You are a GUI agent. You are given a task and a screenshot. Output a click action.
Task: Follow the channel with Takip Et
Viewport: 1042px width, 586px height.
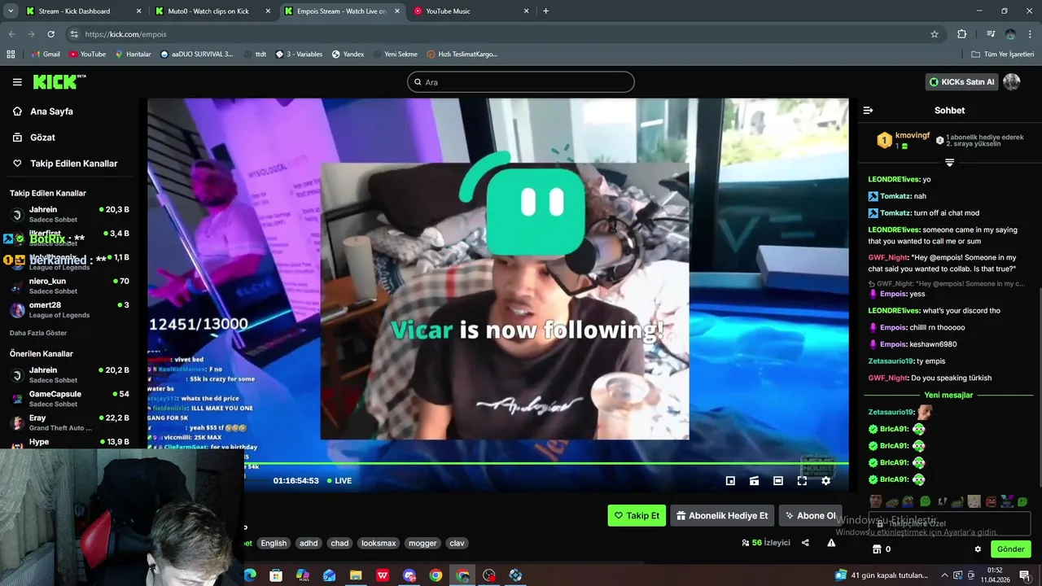point(637,516)
